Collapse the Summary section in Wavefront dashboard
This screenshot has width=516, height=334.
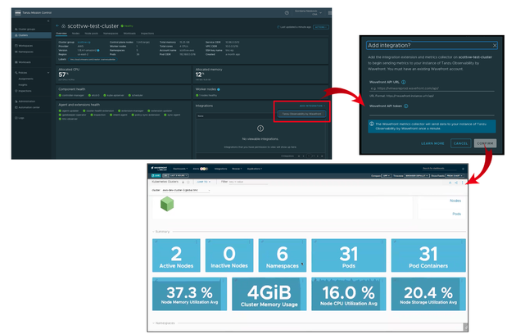coord(155,232)
